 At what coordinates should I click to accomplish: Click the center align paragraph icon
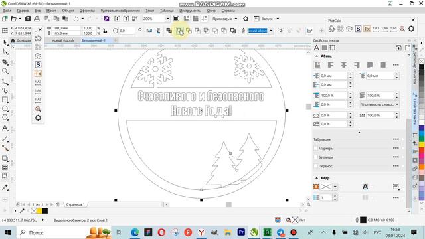click(x=344, y=65)
